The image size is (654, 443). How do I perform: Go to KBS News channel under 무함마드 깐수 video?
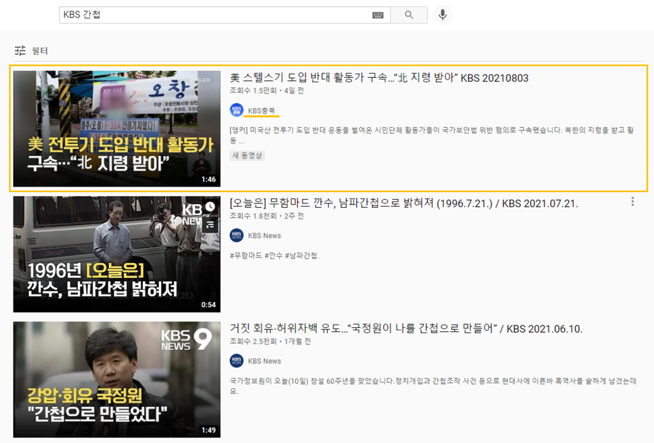click(264, 236)
